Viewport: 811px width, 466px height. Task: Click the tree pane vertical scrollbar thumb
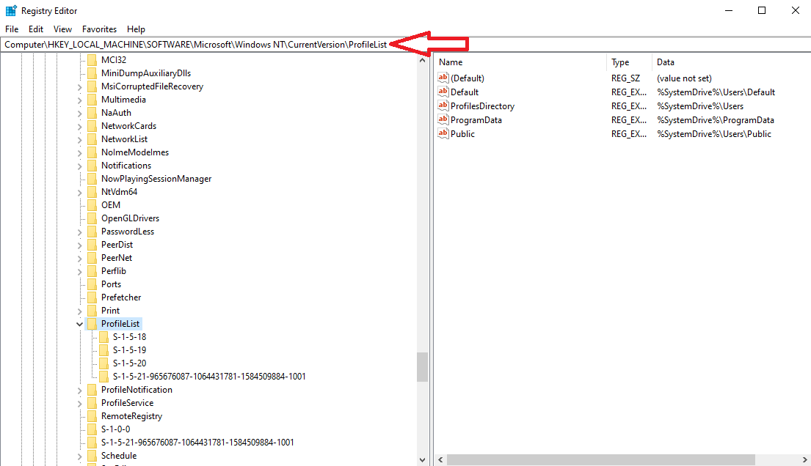[422, 367]
